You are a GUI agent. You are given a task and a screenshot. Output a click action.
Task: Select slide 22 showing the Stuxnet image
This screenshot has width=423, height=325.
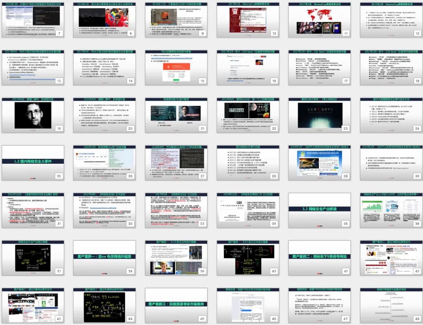tap(248, 115)
